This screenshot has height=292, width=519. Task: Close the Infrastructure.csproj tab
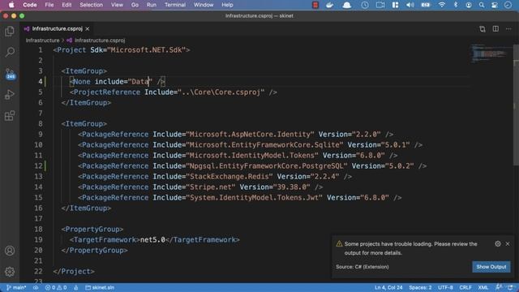tap(88, 29)
